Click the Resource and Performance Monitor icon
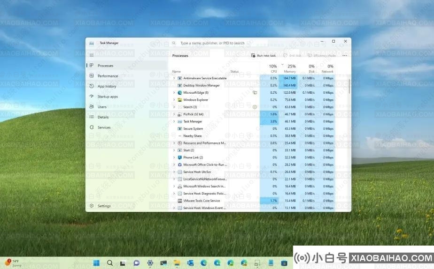The width and height of the screenshot is (434, 269). tap(179, 143)
